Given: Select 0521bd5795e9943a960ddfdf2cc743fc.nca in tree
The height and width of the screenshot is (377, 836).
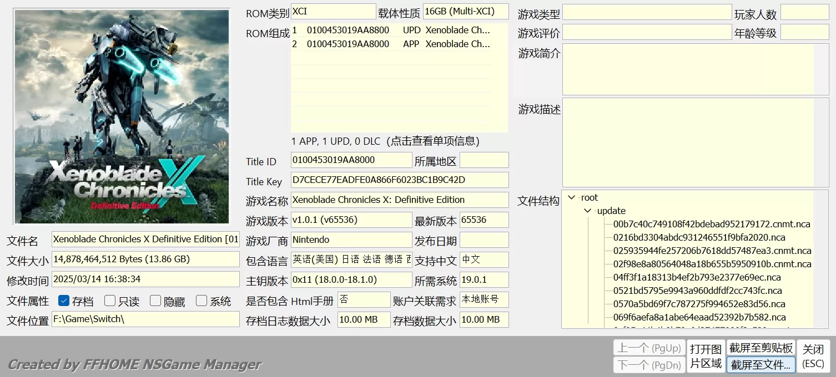Looking at the screenshot, I should [697, 291].
